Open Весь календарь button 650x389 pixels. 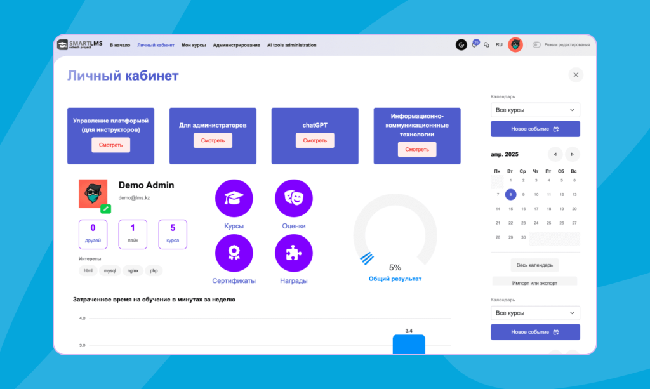pos(534,265)
